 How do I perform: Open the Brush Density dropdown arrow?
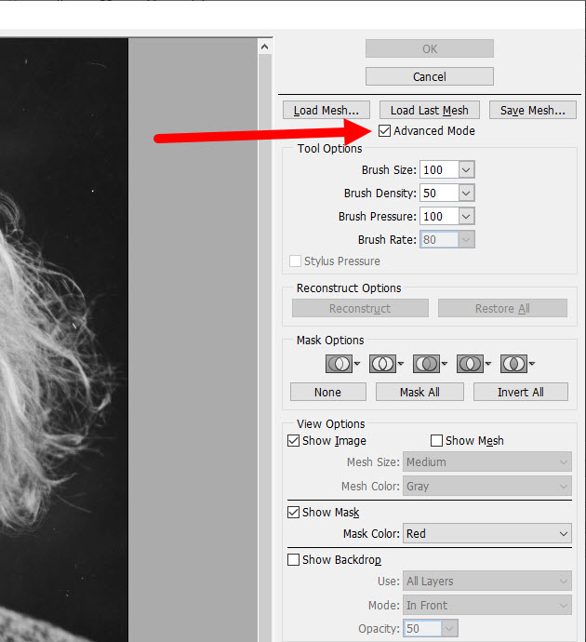tap(466, 193)
